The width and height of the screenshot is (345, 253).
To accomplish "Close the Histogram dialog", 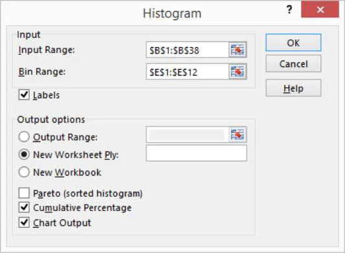I will point(320,10).
